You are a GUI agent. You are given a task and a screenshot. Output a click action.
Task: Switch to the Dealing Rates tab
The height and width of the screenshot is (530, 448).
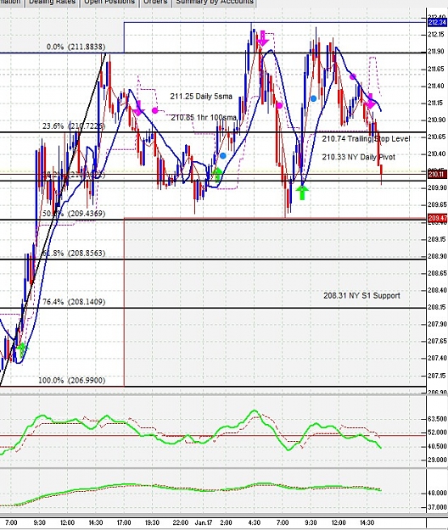[52, 3]
